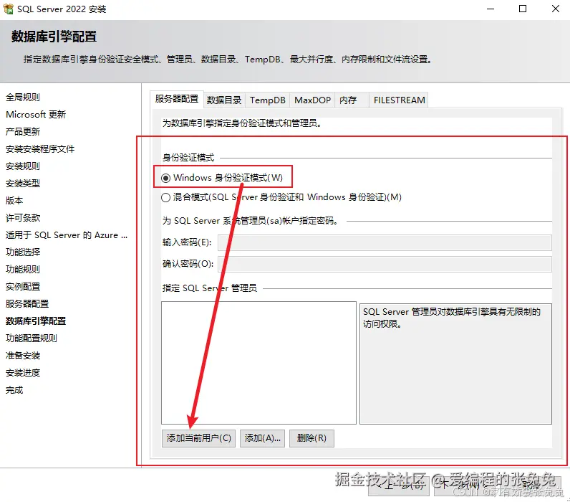Image resolution: width=570 pixels, height=502 pixels.
Task: Open the TempDB tab
Action: [268, 100]
